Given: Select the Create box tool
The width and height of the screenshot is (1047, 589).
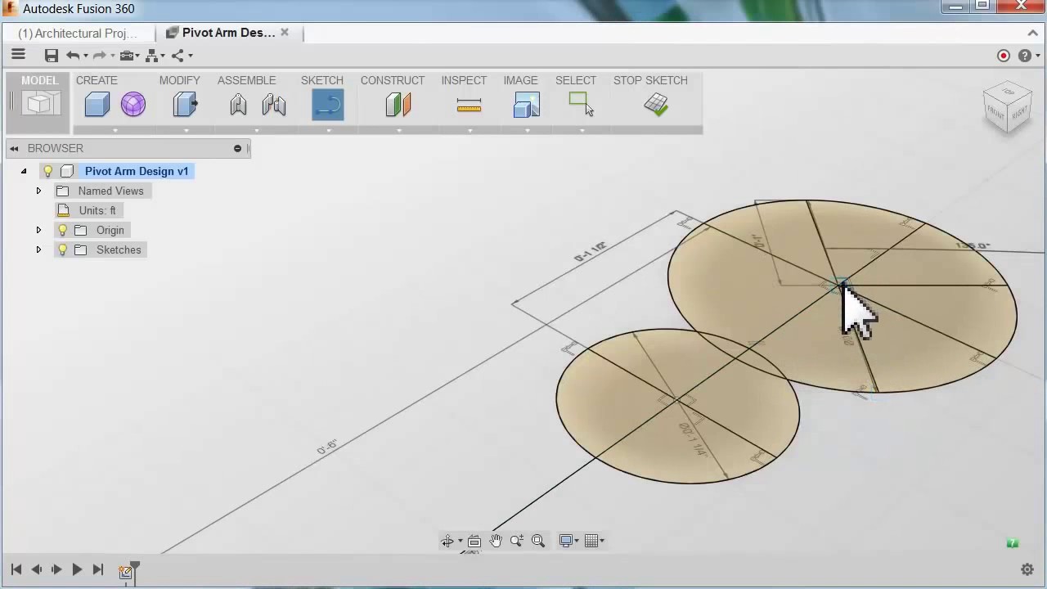Looking at the screenshot, I should 97,104.
